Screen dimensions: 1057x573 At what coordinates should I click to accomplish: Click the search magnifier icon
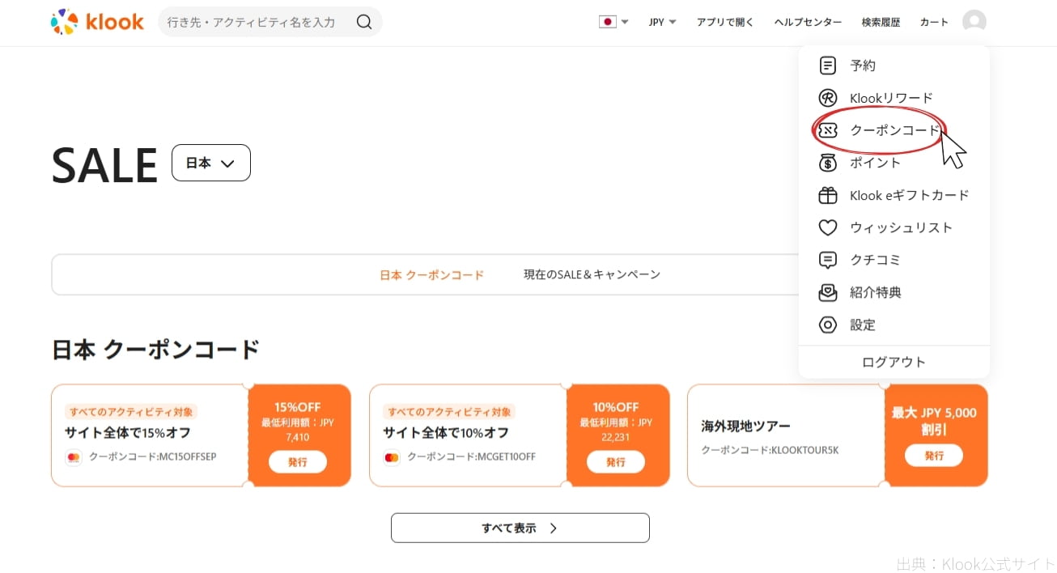click(x=364, y=22)
